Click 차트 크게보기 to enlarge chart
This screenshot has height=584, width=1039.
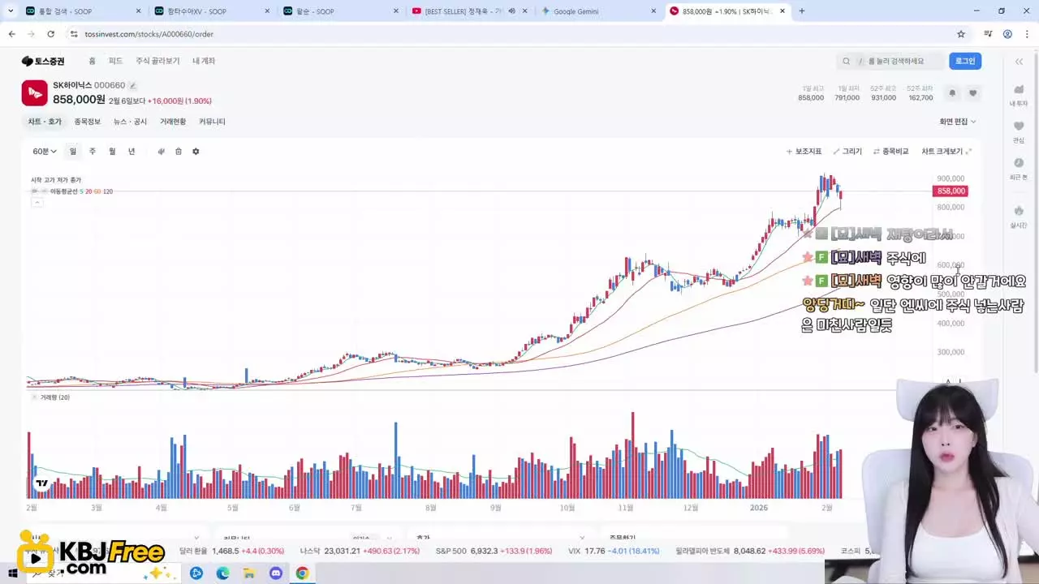coord(946,152)
